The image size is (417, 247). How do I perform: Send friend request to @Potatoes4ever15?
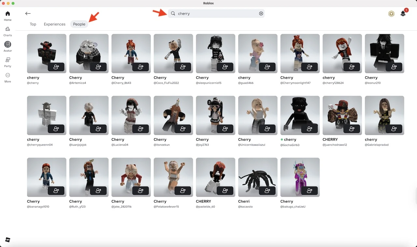click(183, 190)
